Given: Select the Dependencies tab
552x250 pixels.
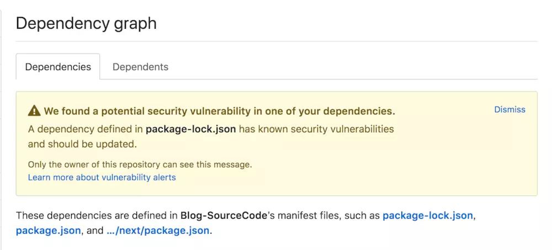Looking at the screenshot, I should (x=58, y=67).
